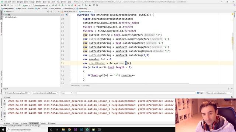Click the Save All toolbar icon
The height and width of the screenshot is (132, 236).
coord(5,5)
